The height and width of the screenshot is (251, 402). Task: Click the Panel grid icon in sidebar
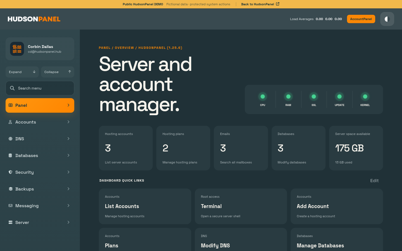11,105
